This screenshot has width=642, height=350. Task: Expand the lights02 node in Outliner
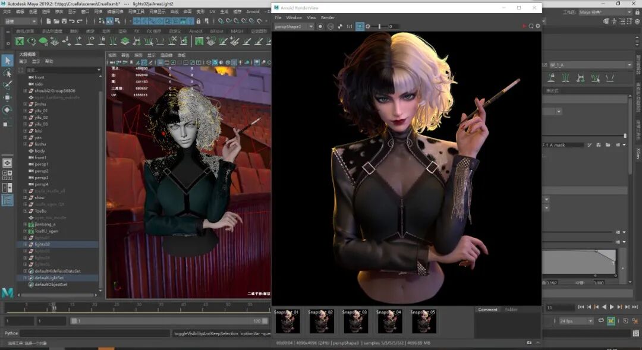(25, 244)
